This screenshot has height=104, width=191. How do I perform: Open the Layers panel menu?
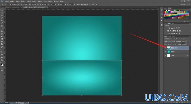(190, 36)
